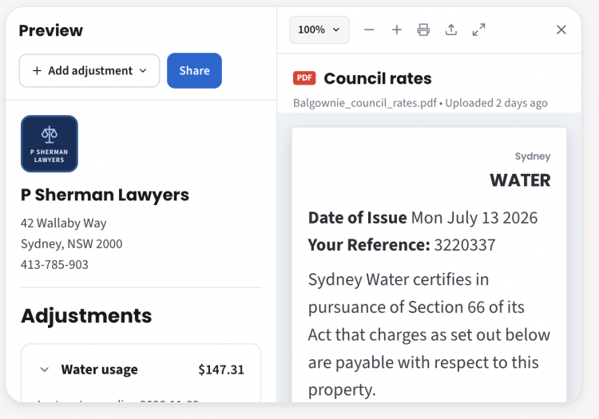Image resolution: width=599 pixels, height=419 pixels.
Task: Click the plus icon in Add adjustment
Action: click(37, 70)
